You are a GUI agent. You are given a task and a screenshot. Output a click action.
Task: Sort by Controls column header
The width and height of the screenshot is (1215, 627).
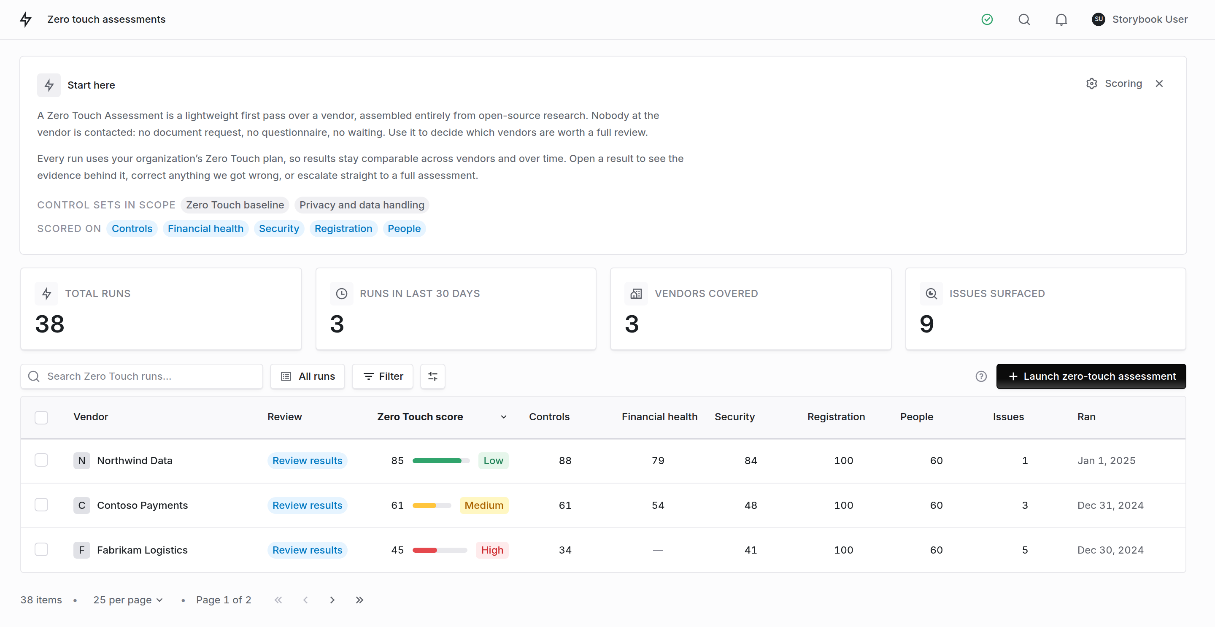[x=549, y=416]
